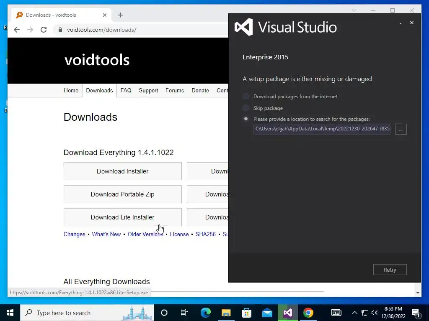Open the notification center icon
Image resolution: width=429 pixels, height=321 pixels.
coord(416,313)
